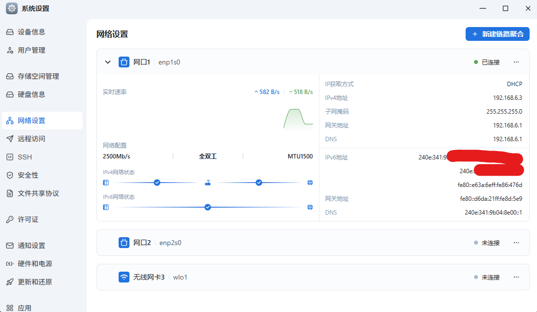Click the 新建链路聚合 button
537x312 pixels.
point(497,34)
